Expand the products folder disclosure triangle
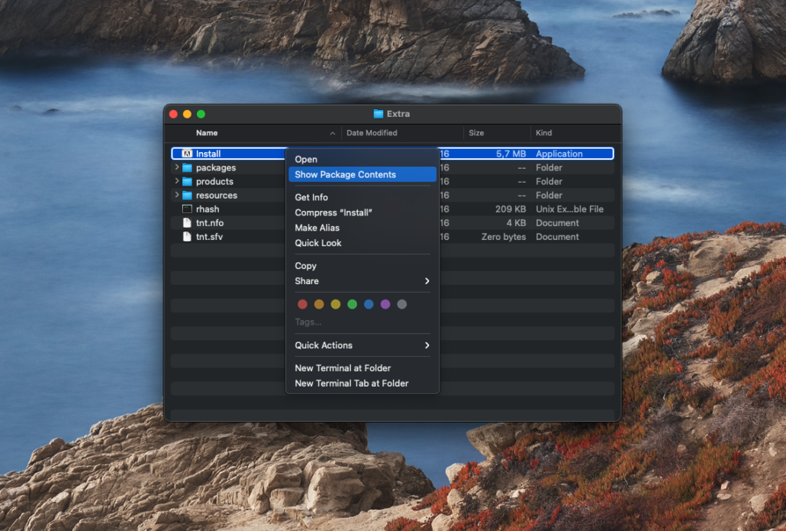 click(x=177, y=182)
